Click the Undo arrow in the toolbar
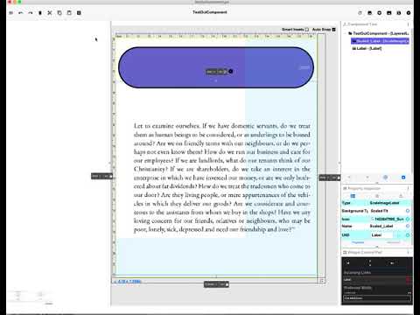The height and width of the screenshot is (315, 420). pyautogui.click(x=21, y=13)
